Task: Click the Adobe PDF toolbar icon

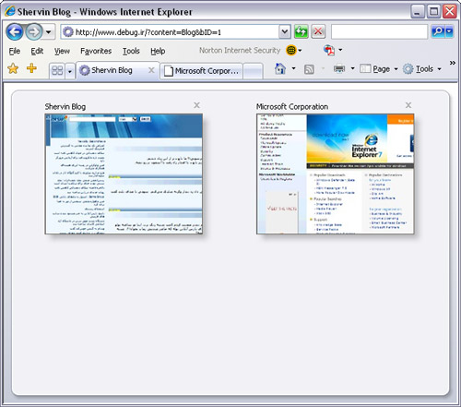Action: pyautogui.click(x=329, y=50)
